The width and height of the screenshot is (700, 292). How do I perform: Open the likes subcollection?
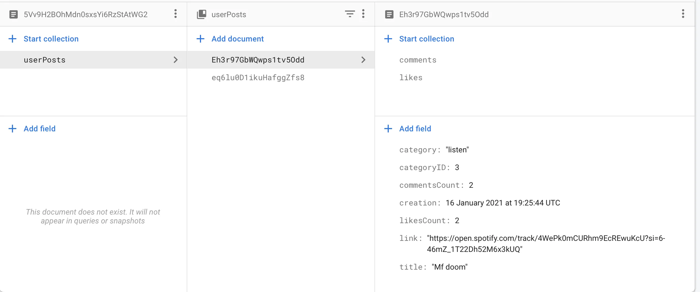click(411, 78)
